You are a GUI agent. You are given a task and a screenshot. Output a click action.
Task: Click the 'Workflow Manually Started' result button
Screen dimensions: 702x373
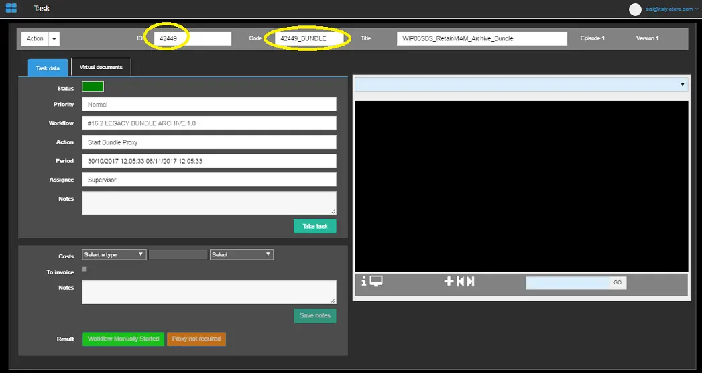point(123,339)
